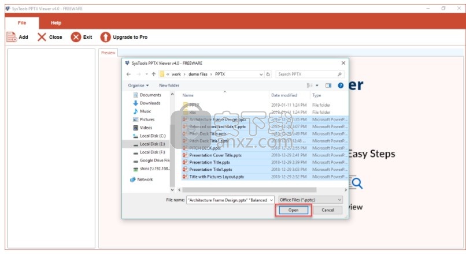This screenshot has width=466, height=254.
Task: Click horizontal scrollbar right arrow
Action: tap(345, 189)
